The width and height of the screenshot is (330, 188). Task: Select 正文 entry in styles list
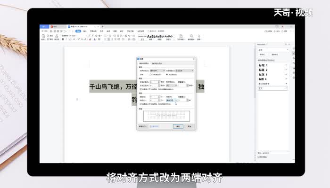tap(272, 88)
